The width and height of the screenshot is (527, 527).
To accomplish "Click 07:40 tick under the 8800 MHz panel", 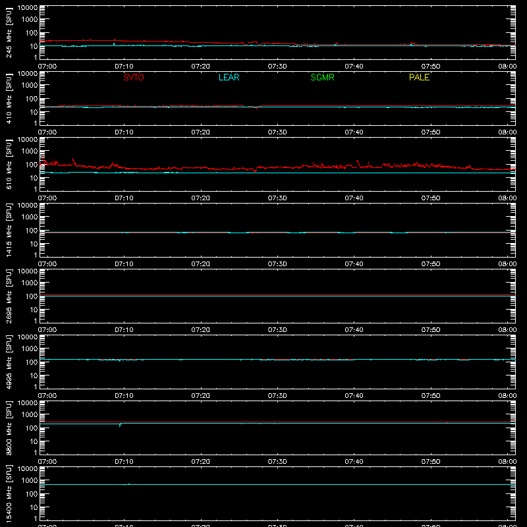I will point(354,462).
